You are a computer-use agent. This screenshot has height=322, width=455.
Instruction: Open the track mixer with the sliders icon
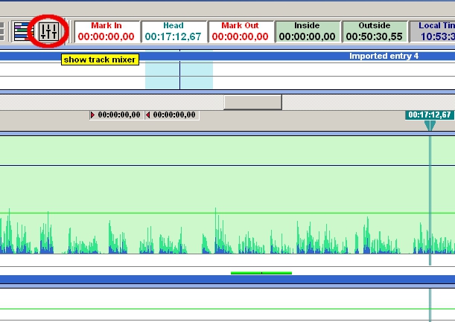pyautogui.click(x=48, y=31)
